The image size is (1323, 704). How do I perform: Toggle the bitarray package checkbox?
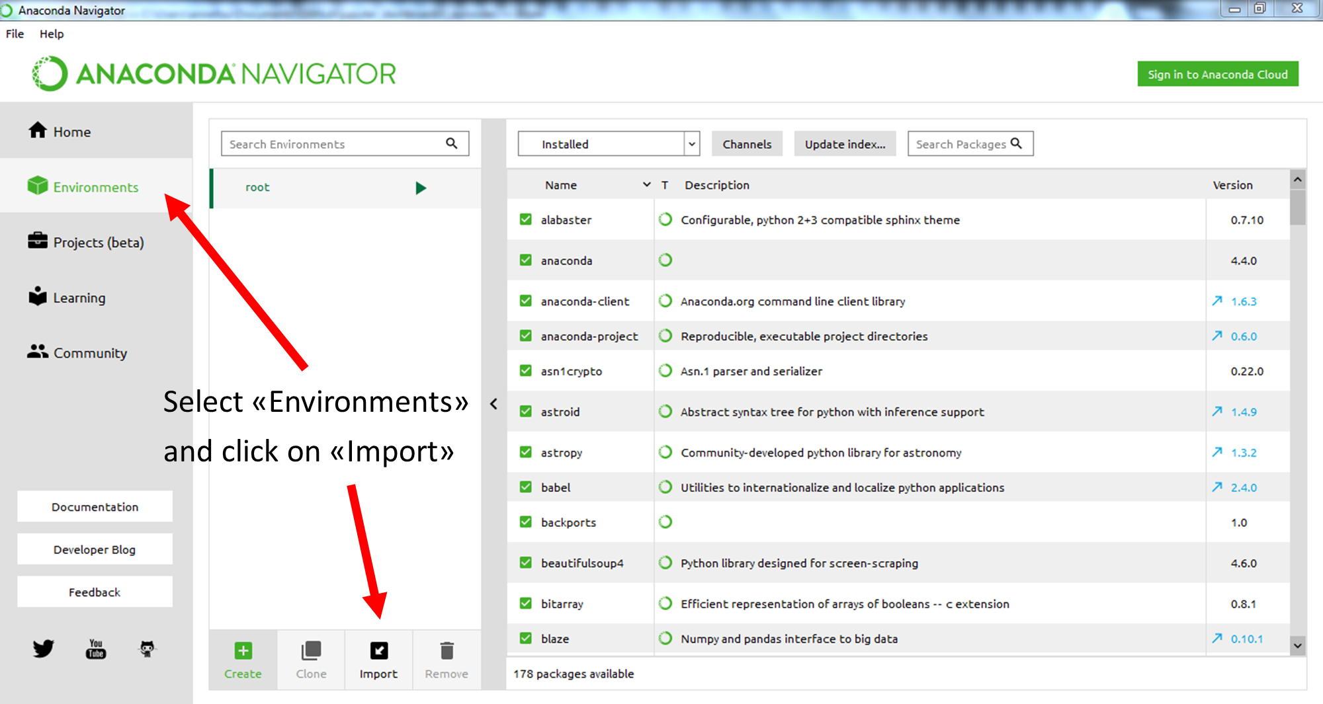526,604
